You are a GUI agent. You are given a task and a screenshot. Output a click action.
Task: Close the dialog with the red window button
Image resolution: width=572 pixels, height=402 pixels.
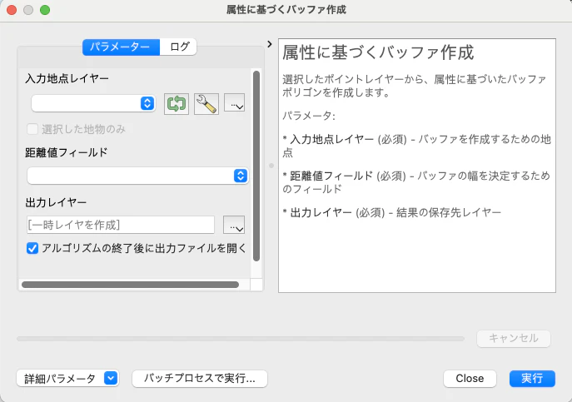click(x=12, y=10)
